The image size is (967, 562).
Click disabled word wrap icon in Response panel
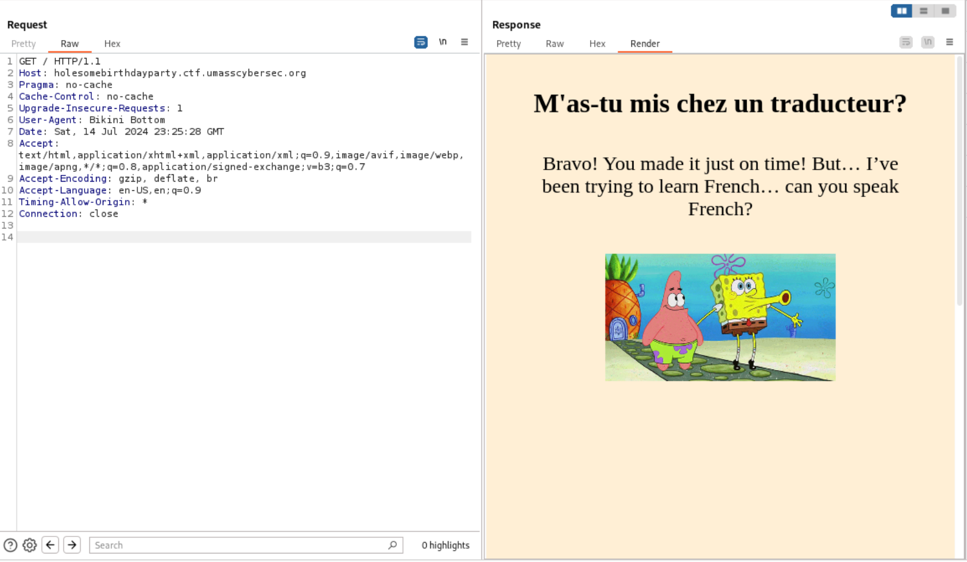pos(906,42)
